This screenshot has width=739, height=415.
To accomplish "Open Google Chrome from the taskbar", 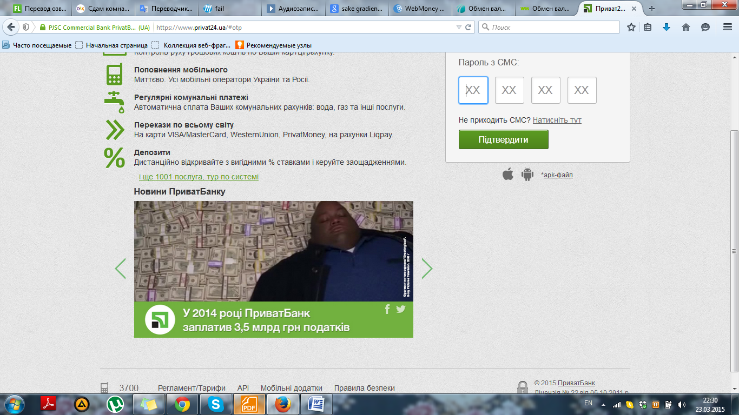I will click(x=182, y=404).
